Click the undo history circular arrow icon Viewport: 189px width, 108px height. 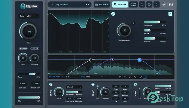(x=142, y=4)
